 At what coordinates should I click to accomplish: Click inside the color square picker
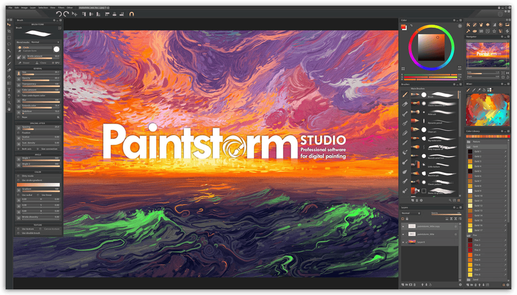point(431,47)
